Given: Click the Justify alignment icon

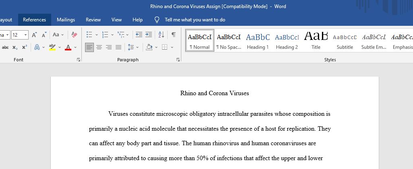Looking at the screenshot, I should [118, 47].
